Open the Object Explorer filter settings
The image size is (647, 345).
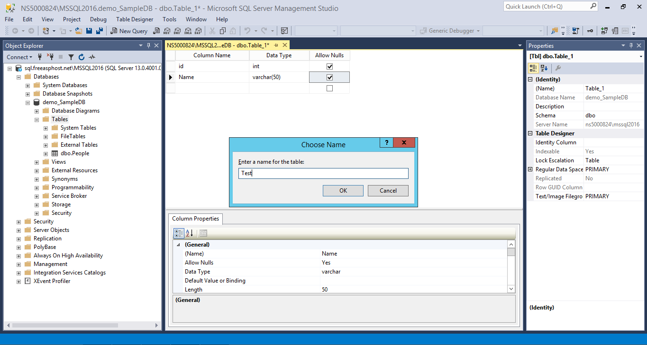tap(70, 56)
